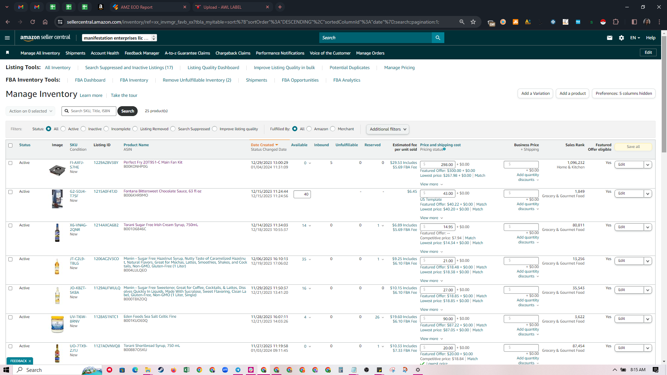Edit the Fontana Chocolate Sauce available quantity
Viewport: 667px width, 375px height.
click(302, 194)
